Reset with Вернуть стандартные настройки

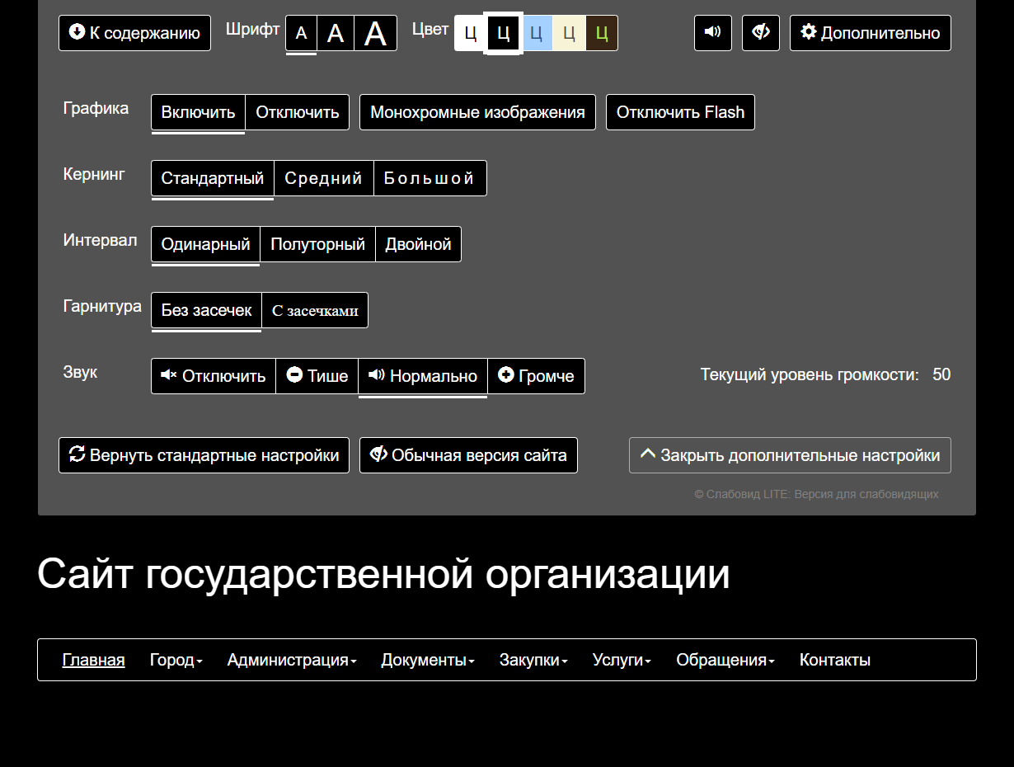tap(204, 455)
